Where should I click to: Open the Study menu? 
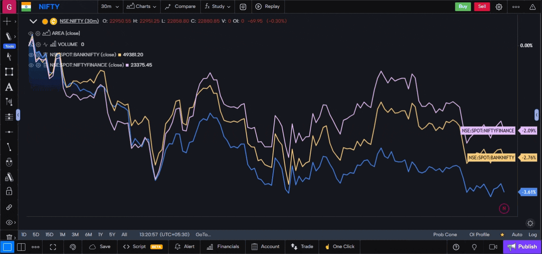[x=217, y=6]
